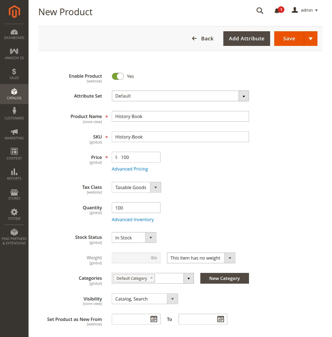Open calendar picker for the To date
Viewport: 332px width, 337px height.
(x=221, y=319)
